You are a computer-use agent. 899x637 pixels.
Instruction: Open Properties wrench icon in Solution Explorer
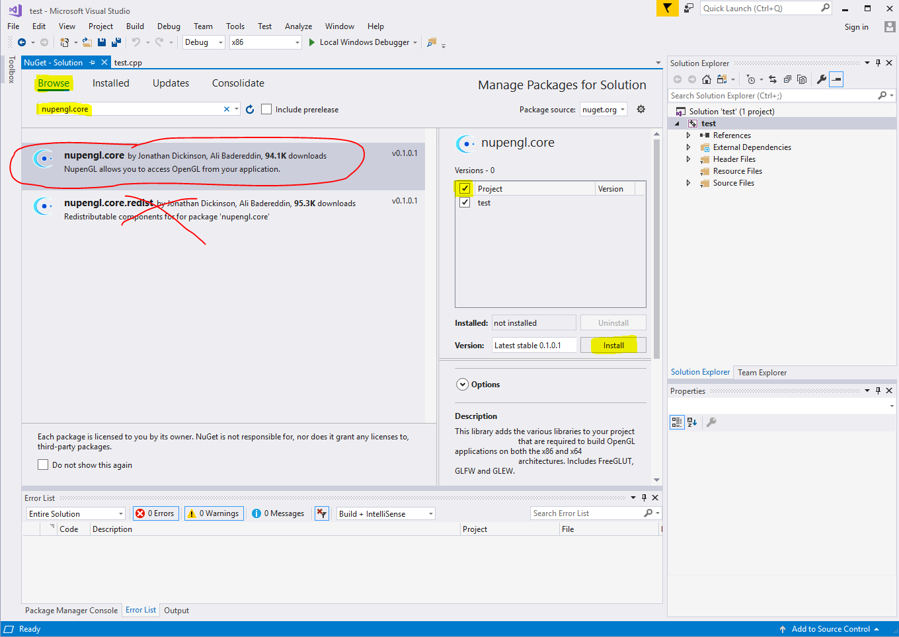[x=821, y=79]
